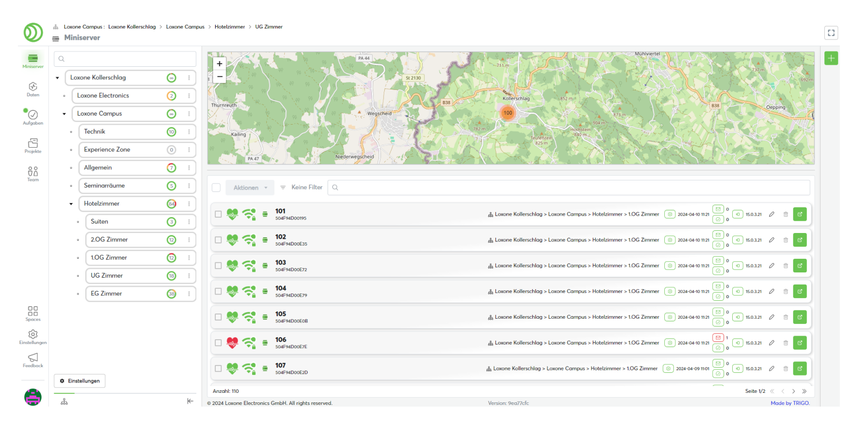Collapse the Loxone Kollerschlag tree node

pos(57,78)
